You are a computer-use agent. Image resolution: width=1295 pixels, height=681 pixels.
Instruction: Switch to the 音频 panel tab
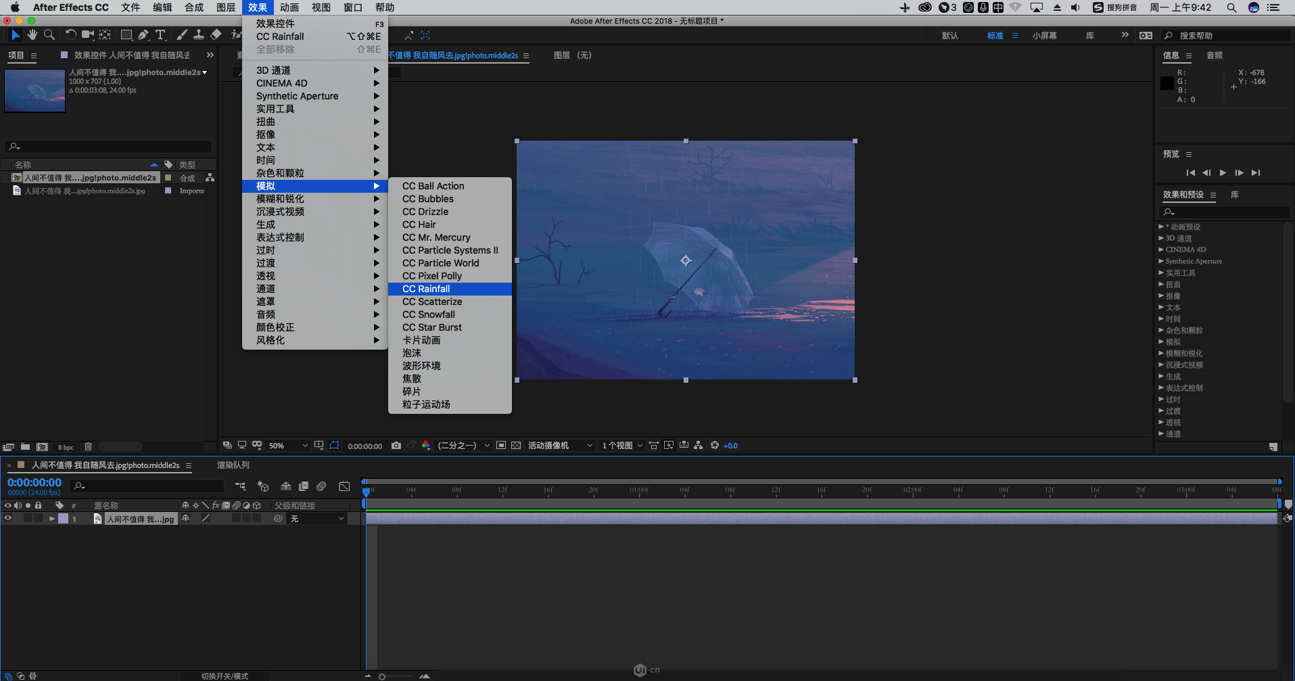1215,55
